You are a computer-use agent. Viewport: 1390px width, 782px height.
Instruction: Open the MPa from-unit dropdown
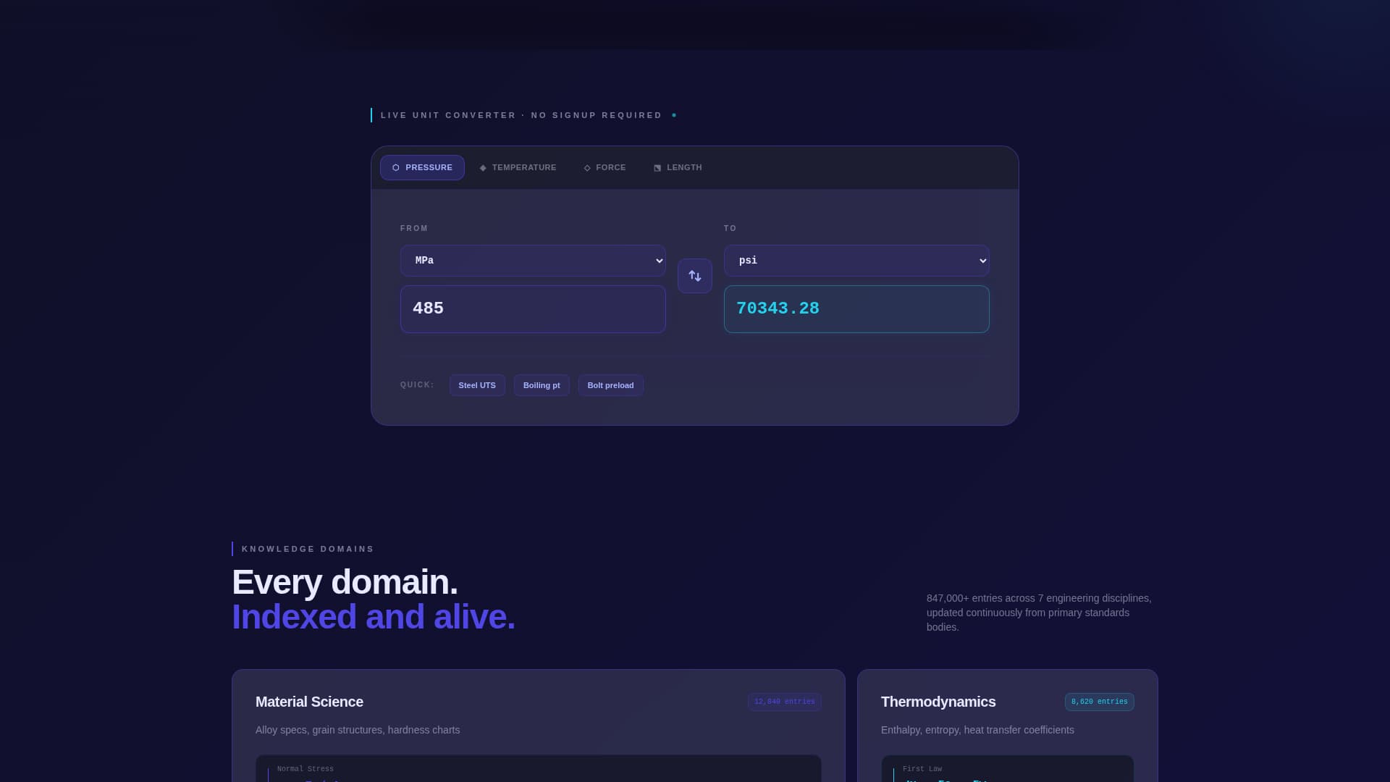click(x=533, y=261)
